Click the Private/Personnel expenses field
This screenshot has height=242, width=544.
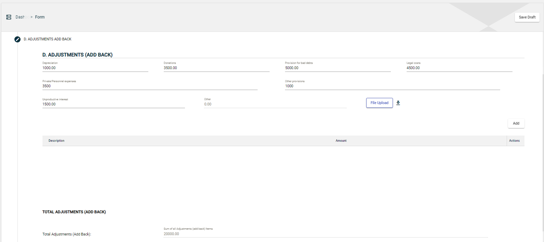click(150, 86)
